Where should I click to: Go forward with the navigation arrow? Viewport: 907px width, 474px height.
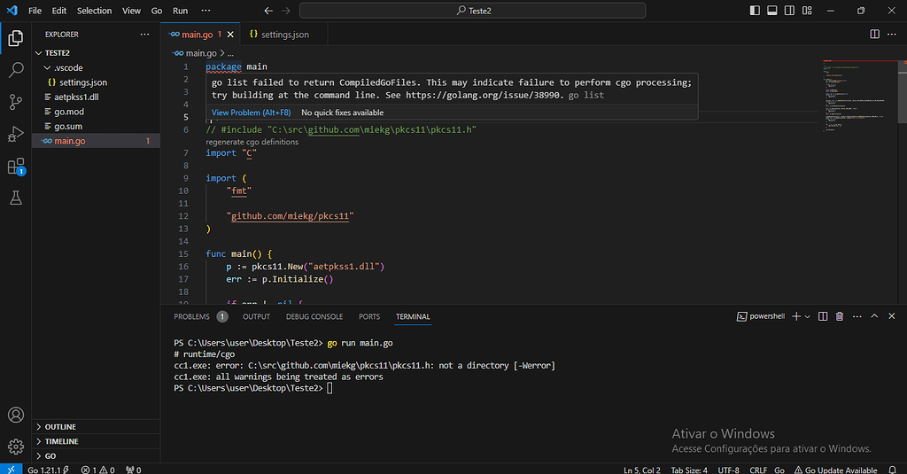click(286, 11)
